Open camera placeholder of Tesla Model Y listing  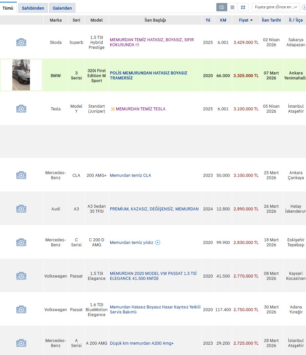21,109
